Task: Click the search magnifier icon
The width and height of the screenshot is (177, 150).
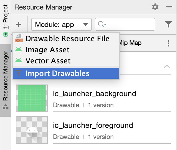Action: pos(101,25)
